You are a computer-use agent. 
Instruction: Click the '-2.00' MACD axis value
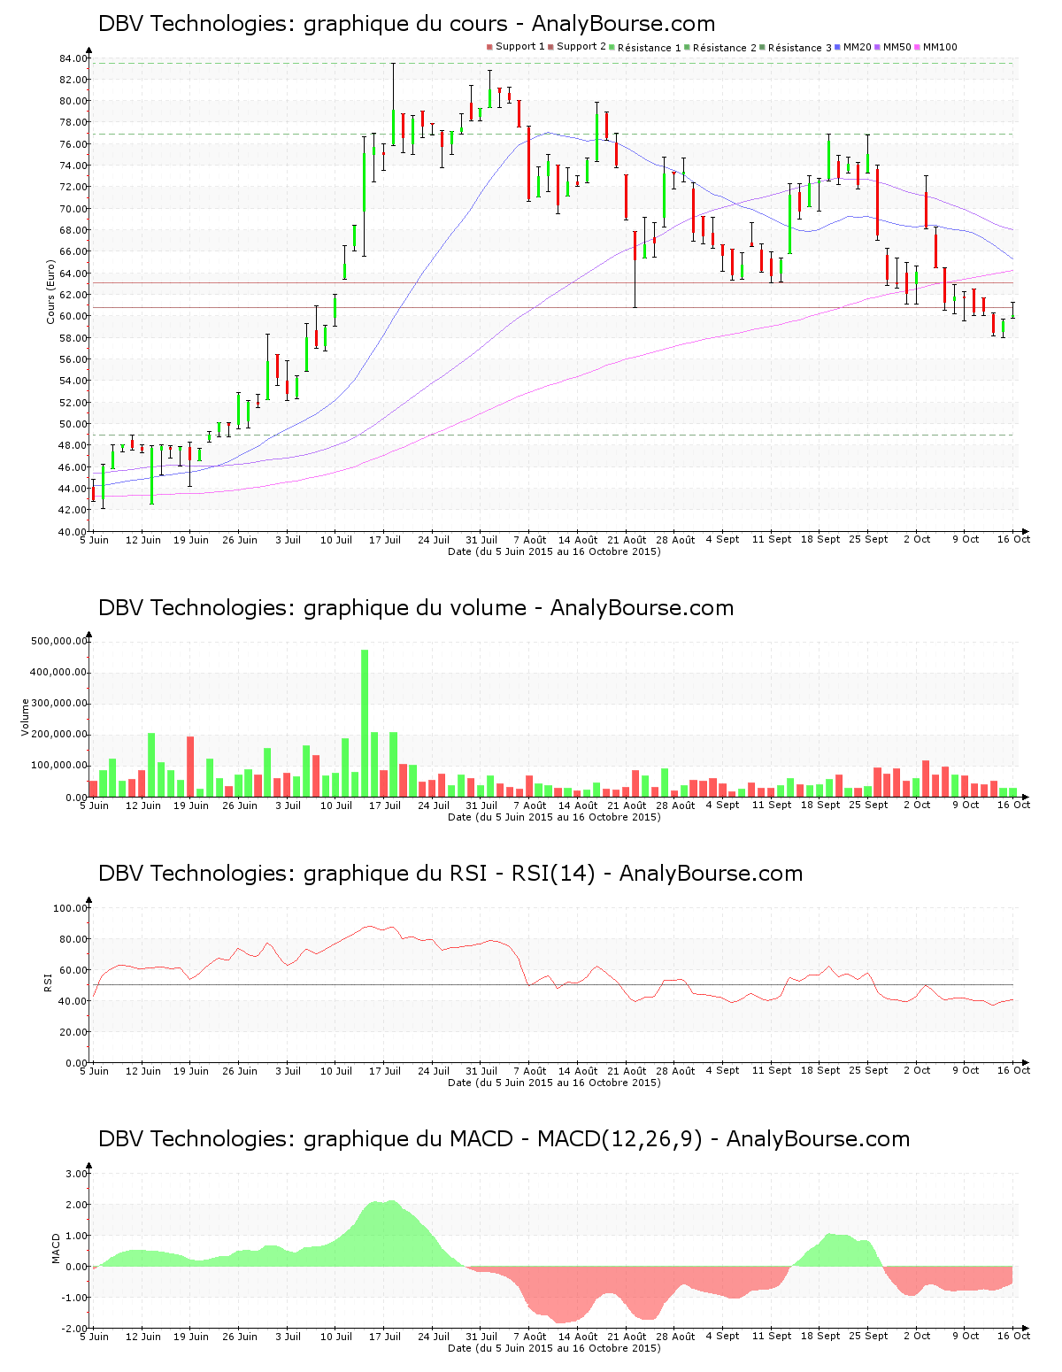pyautogui.click(x=75, y=1329)
